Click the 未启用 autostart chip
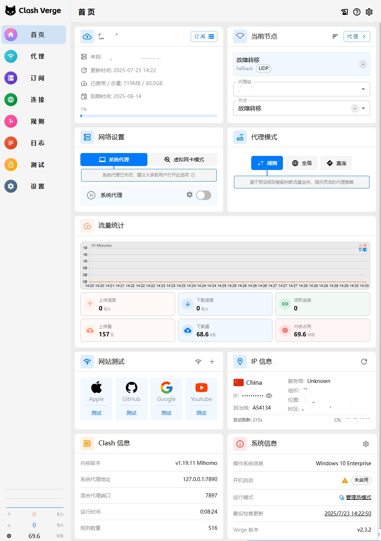This screenshot has width=381, height=541. (x=361, y=480)
